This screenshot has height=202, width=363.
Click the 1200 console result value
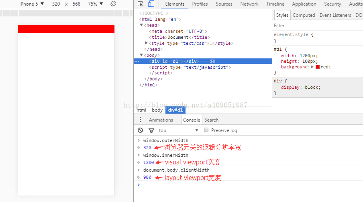[x=149, y=162]
